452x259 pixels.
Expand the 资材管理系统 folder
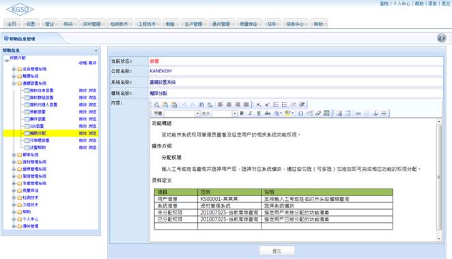14,162
